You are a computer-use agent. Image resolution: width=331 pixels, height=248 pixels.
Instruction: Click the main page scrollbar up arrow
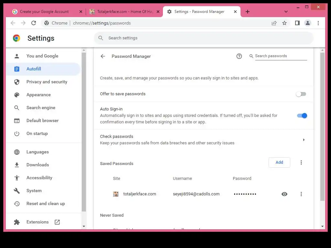click(322, 50)
